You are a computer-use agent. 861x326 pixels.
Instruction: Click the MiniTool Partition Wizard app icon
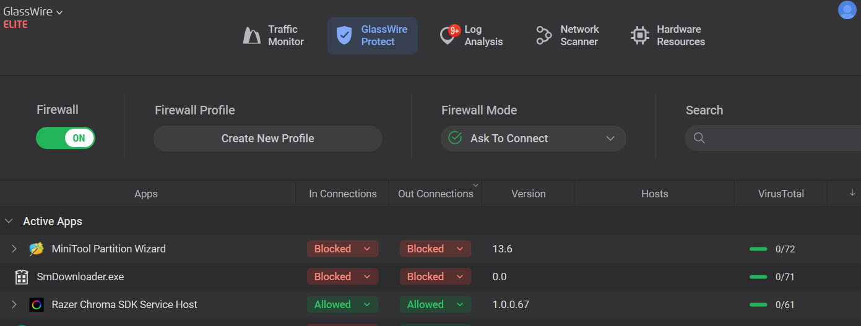point(37,249)
